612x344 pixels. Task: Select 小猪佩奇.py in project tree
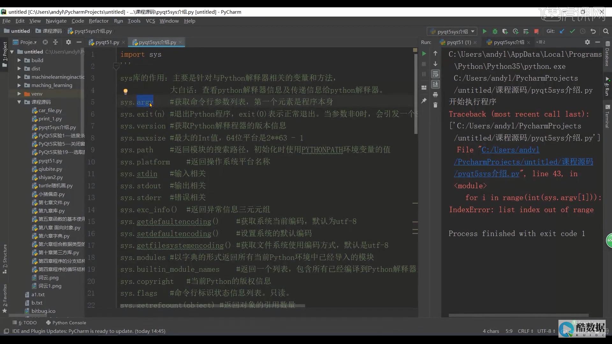coord(51,194)
